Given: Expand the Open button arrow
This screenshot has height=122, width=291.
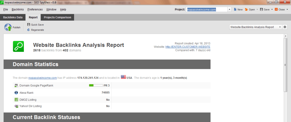Looking at the screenshot, I should click(x=257, y=9).
